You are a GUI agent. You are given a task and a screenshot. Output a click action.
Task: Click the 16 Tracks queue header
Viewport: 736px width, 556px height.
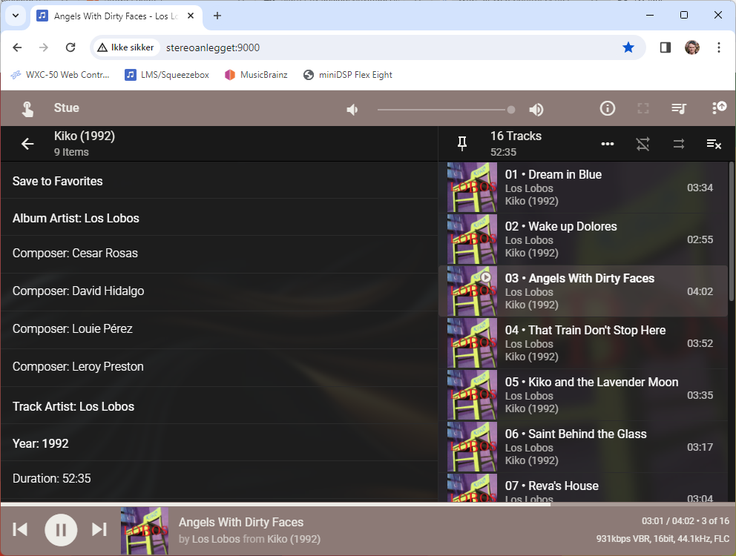[516, 136]
